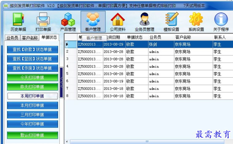Click 默认打印单据 button
The image size is (233, 144).
click(x=32, y=135)
